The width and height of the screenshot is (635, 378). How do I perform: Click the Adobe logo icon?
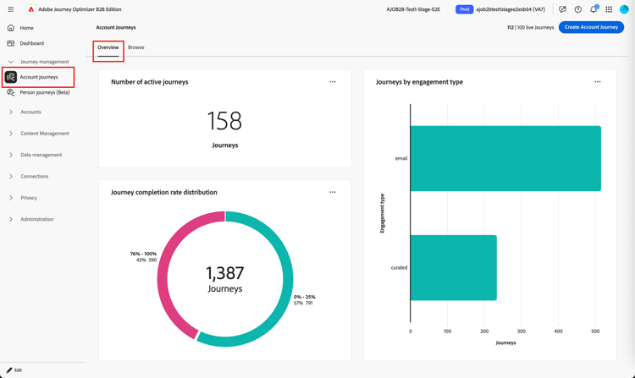coord(30,9)
